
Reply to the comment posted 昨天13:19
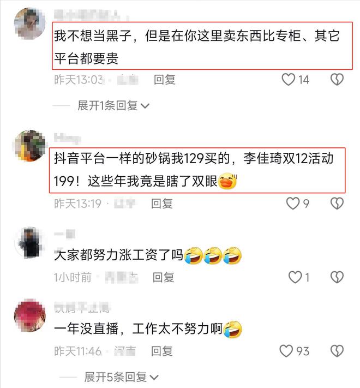162,204
